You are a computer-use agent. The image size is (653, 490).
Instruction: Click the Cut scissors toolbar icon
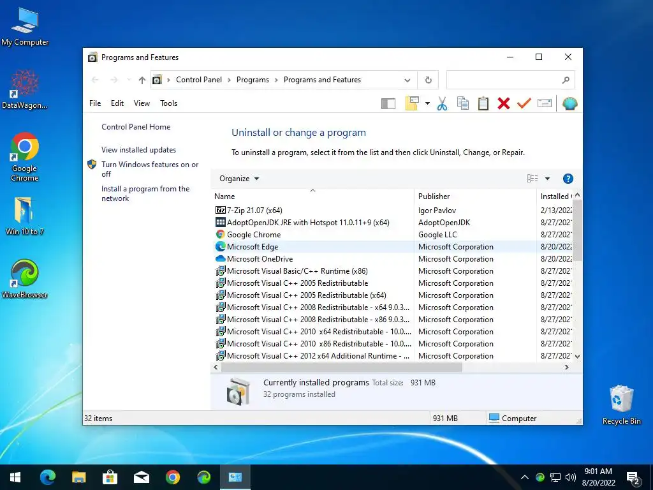(x=443, y=103)
